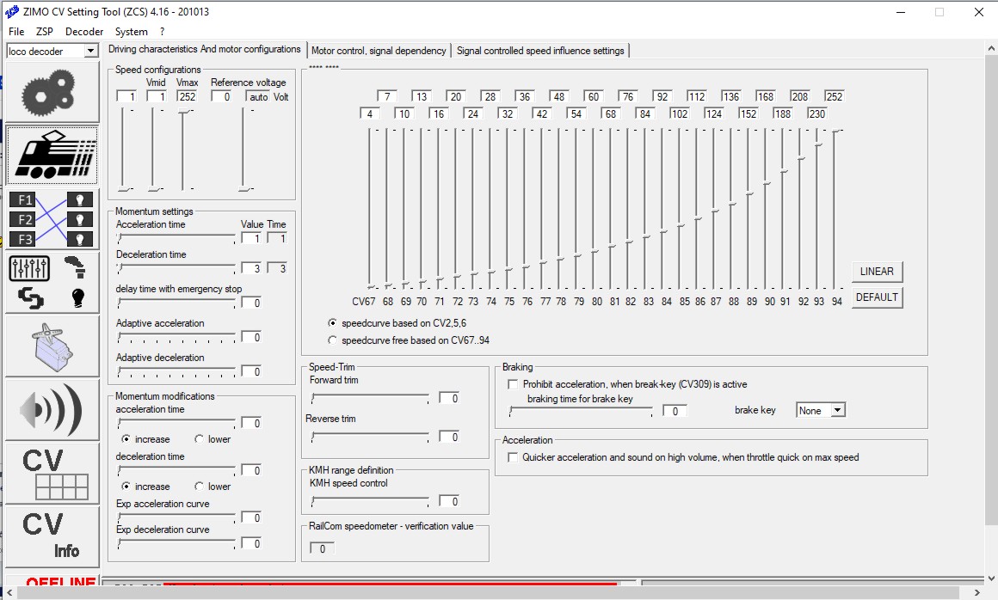Check Quicker acceleration and sound option

(x=513, y=458)
